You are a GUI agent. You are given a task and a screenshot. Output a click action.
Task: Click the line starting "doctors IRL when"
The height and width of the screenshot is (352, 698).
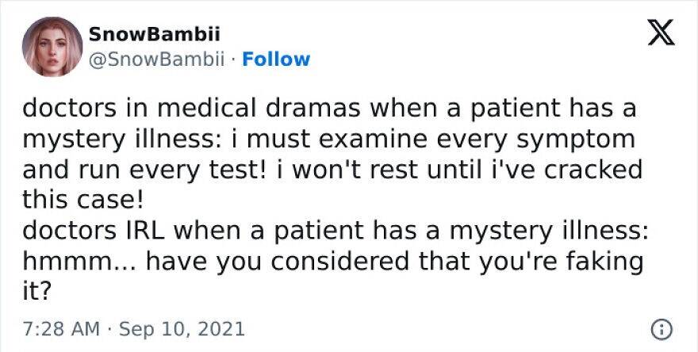tap(335, 231)
